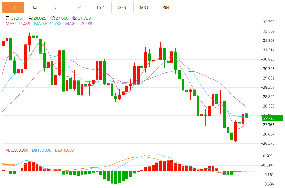
Task: Click the last green candlestick on the chart
Action: coord(247,116)
